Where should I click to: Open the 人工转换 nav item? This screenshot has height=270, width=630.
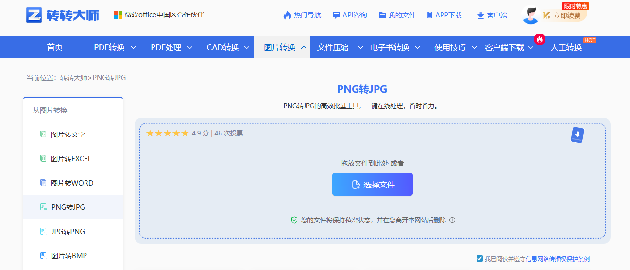(x=566, y=47)
